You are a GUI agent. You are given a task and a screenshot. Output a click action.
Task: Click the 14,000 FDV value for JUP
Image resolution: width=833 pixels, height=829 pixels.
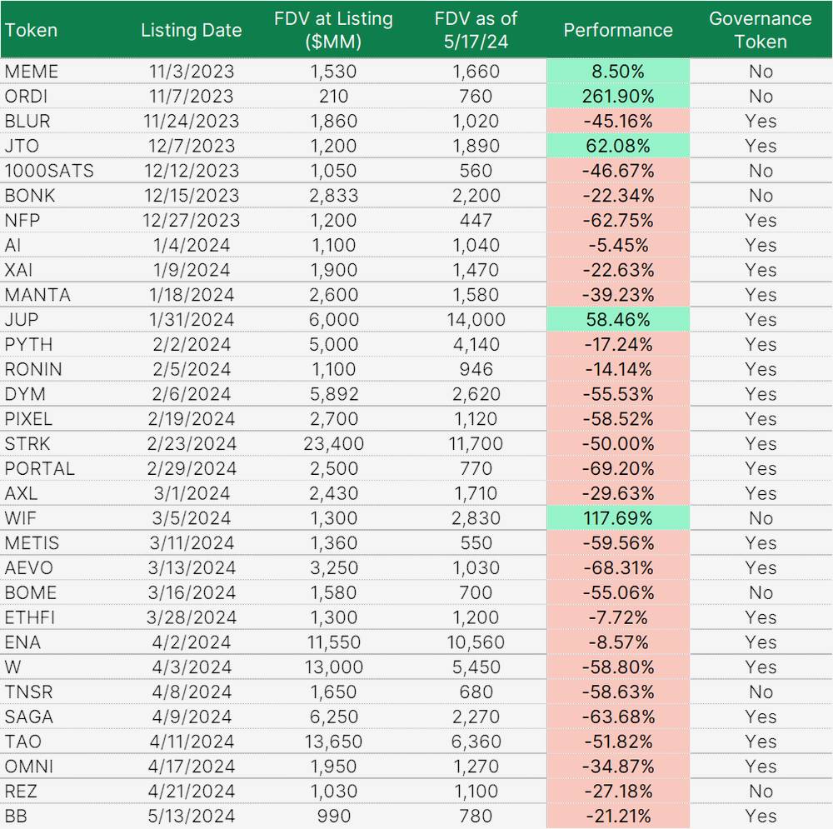point(476,319)
